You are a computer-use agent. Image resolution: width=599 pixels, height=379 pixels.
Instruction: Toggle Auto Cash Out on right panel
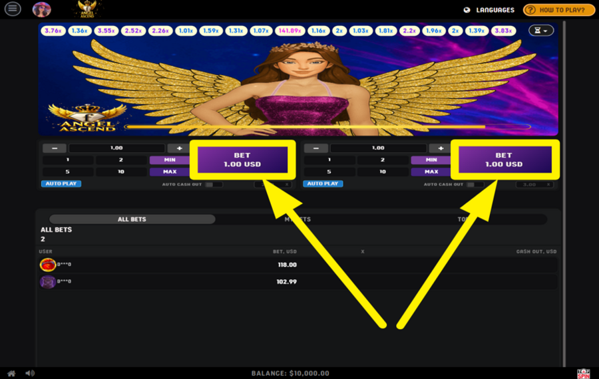[474, 184]
